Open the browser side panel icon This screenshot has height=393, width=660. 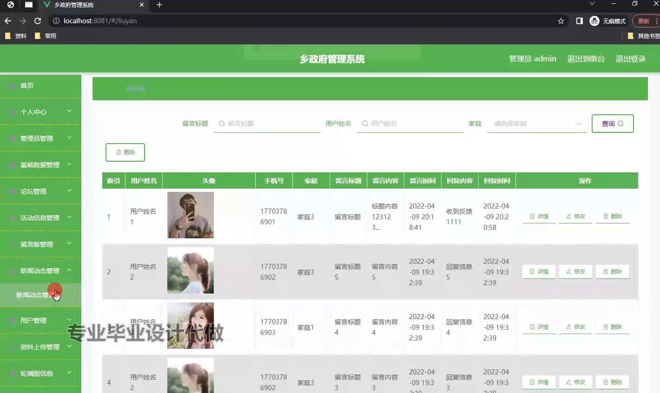579,21
